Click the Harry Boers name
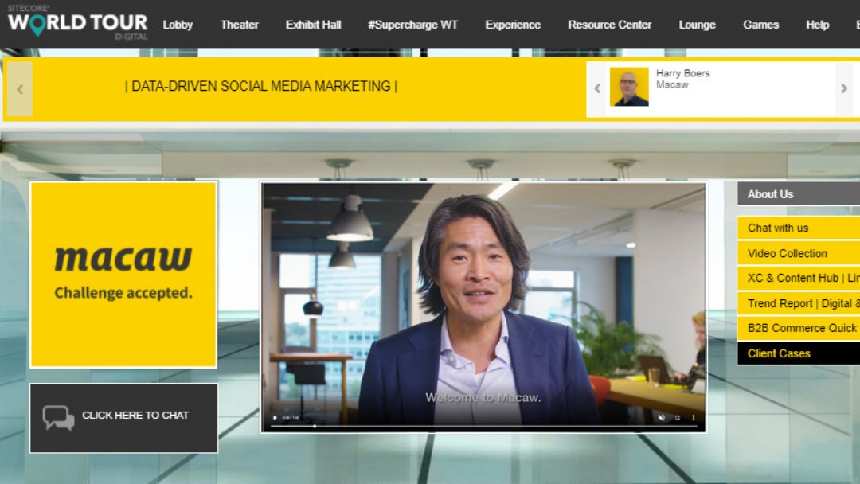The image size is (860, 484). click(x=683, y=73)
